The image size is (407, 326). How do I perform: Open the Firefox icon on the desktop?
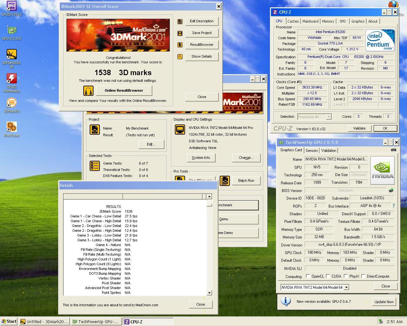click(393, 4)
